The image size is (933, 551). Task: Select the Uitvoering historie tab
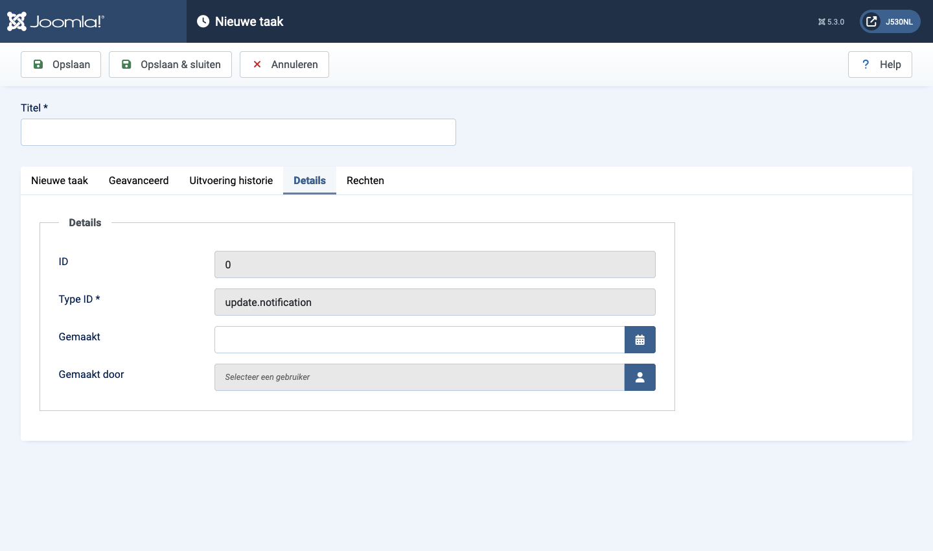click(231, 180)
